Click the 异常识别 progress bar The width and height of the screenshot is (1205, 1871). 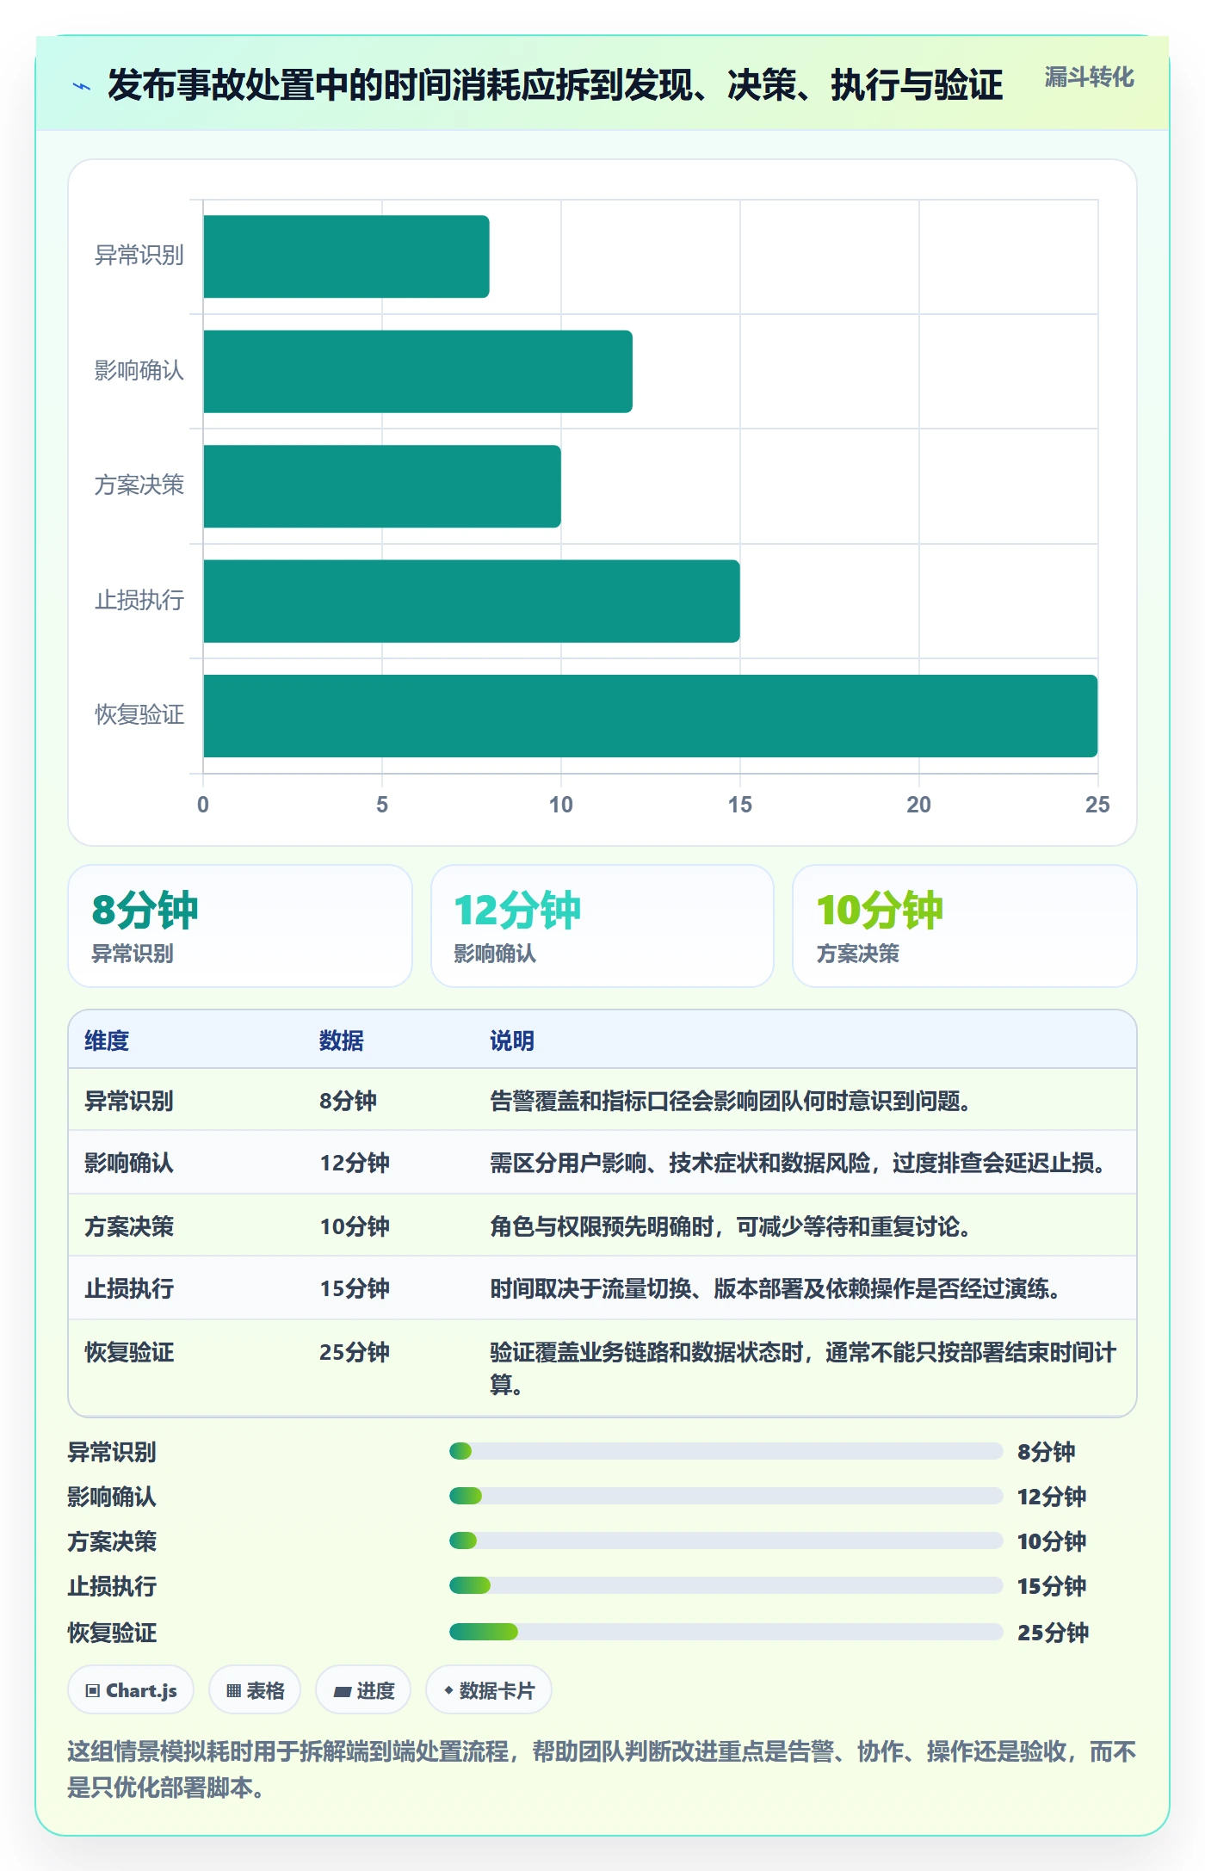[726, 1452]
